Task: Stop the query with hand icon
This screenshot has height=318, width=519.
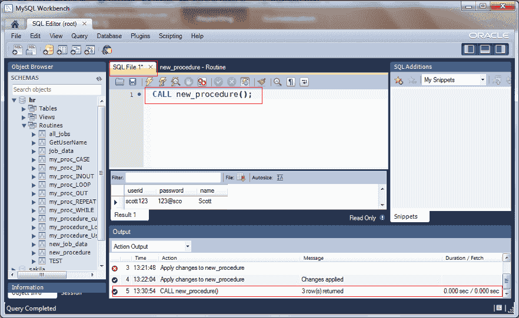Action: click(x=189, y=82)
